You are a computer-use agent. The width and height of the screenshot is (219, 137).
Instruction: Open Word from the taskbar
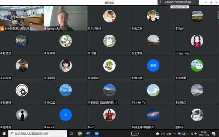pos(88,134)
